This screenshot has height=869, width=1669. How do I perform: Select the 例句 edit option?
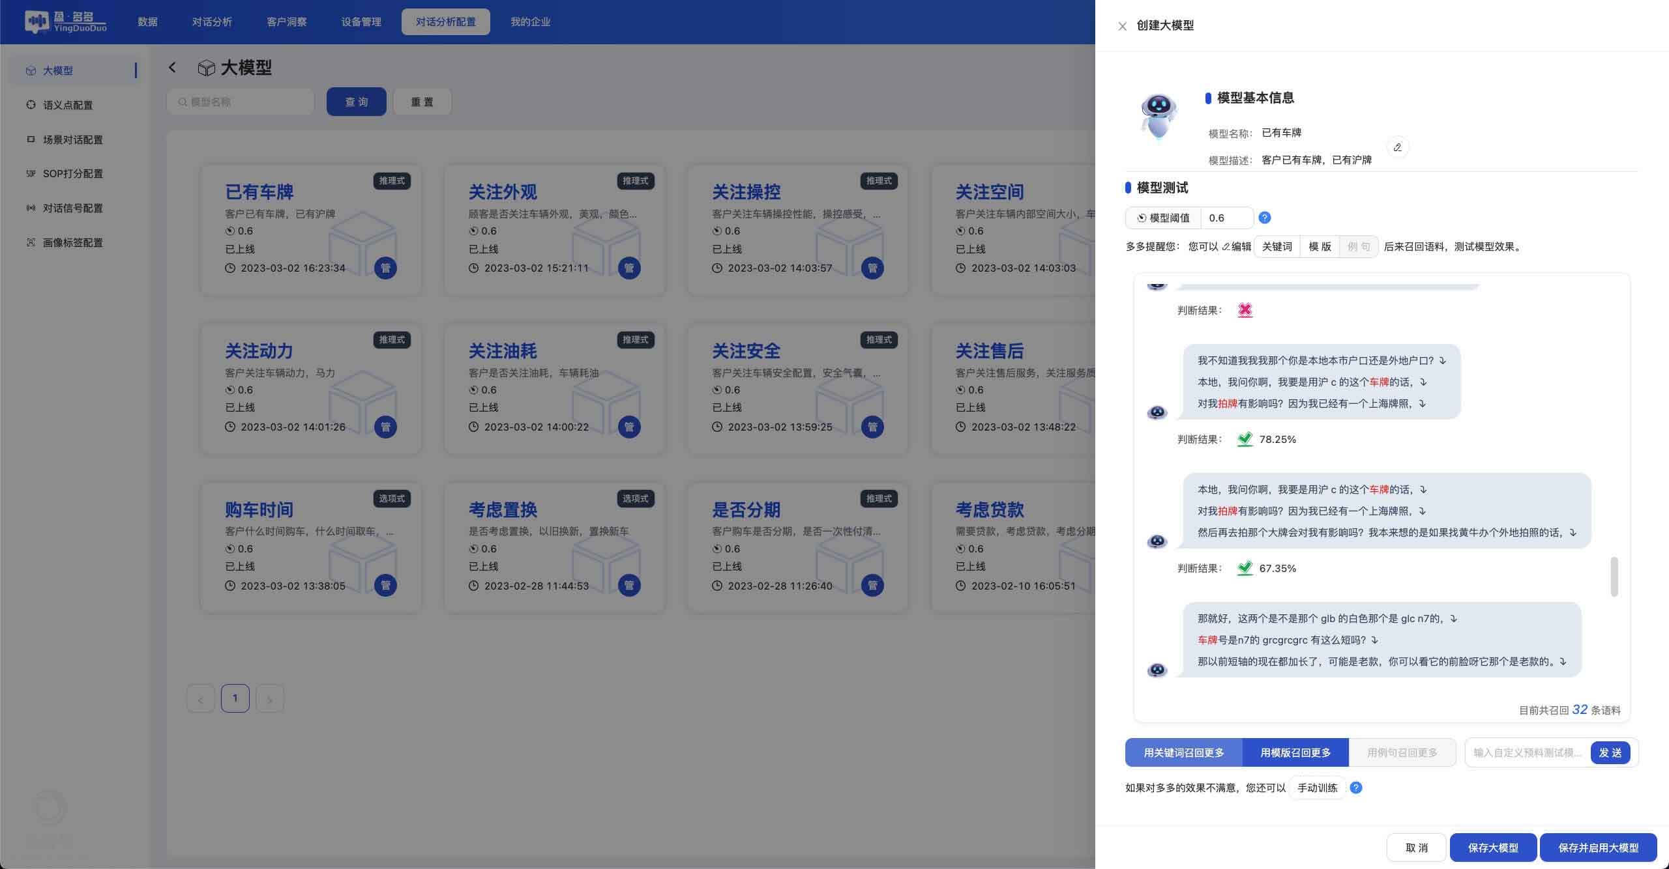pyautogui.click(x=1358, y=246)
